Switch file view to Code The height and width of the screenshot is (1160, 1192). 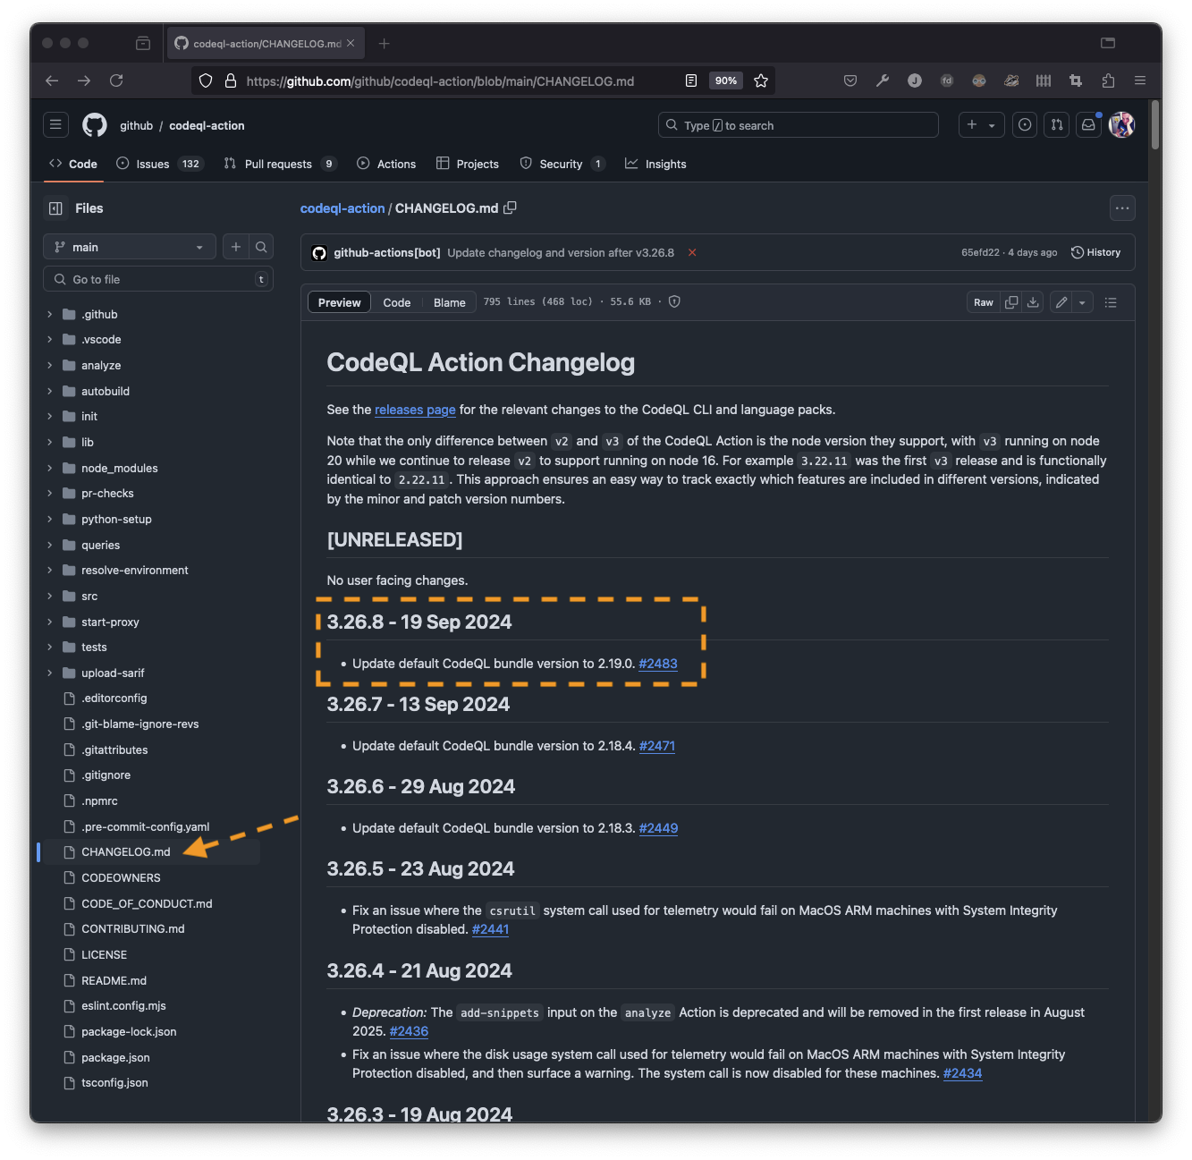pos(397,302)
